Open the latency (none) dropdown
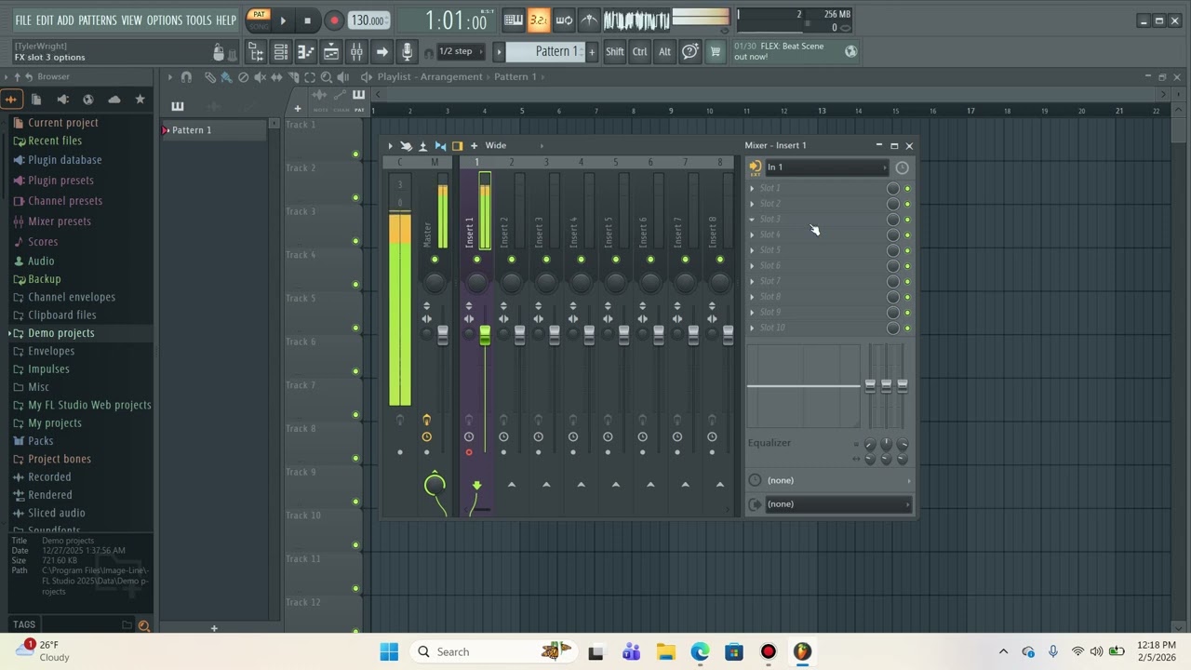This screenshot has height=670, width=1191. tap(837, 480)
